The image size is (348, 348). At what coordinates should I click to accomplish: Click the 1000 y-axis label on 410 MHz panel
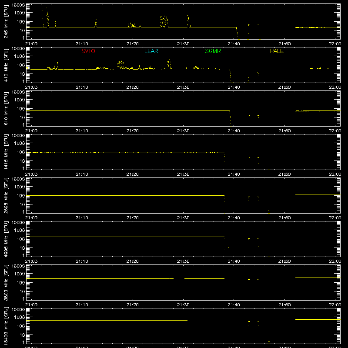pos(20,57)
